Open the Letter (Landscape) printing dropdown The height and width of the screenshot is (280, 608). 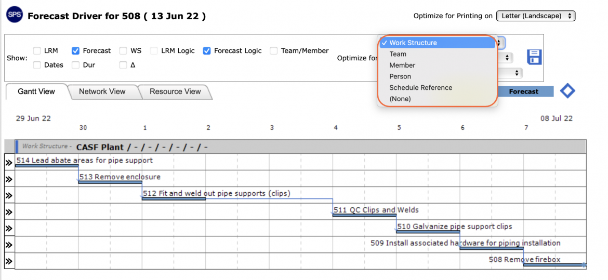[536, 16]
